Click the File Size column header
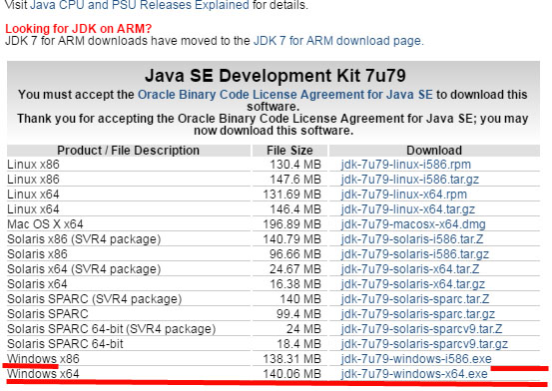The height and width of the screenshot is (391, 552). [289, 151]
